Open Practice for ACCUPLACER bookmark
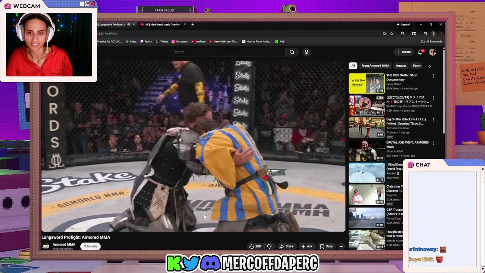Screen dimensions: 485x273 (110, 42)
